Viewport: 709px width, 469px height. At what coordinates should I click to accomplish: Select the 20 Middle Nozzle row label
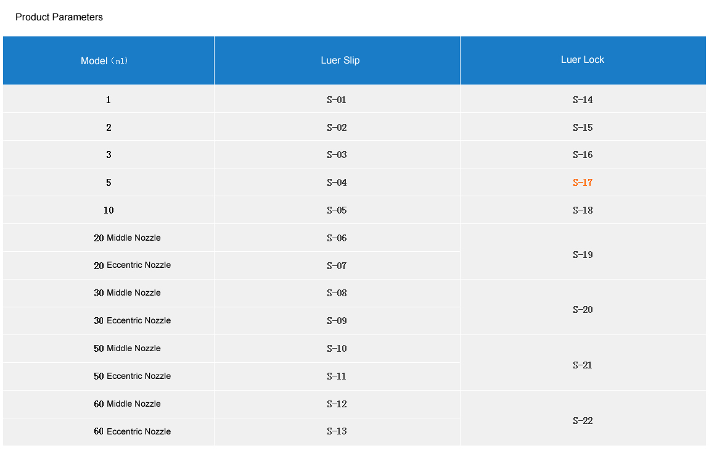pos(127,238)
